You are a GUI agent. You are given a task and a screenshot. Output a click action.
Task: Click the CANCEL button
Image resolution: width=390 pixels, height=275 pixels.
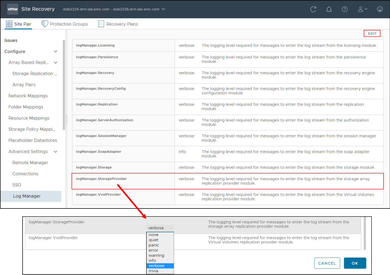tap(327, 263)
